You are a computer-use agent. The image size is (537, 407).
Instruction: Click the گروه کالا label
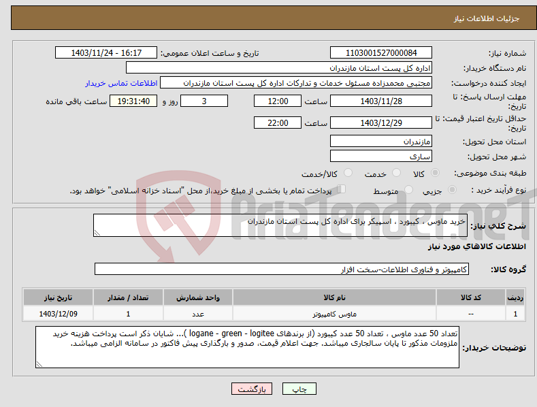click(x=508, y=270)
